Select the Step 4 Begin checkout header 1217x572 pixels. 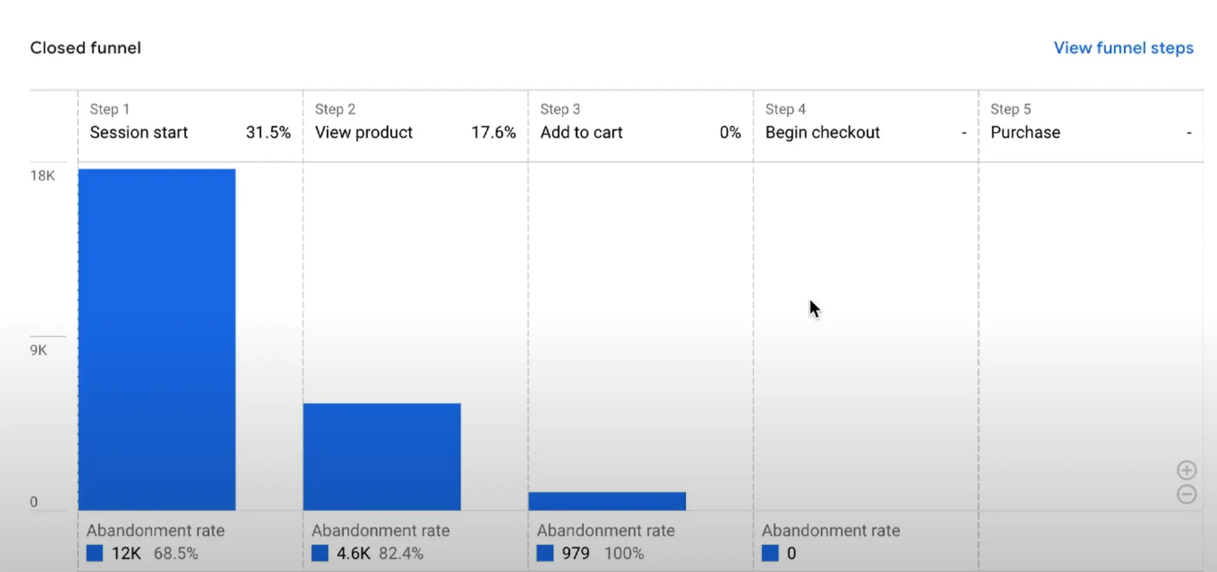822,132
